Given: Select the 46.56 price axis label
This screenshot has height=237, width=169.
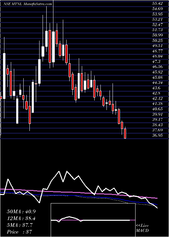Looking at the screenshot, I should (157, 67).
